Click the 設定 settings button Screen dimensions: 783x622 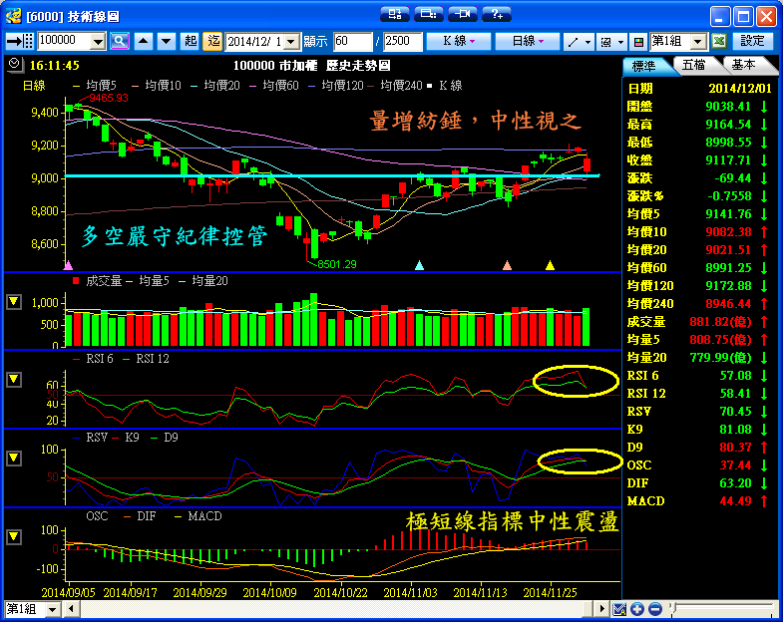(752, 41)
